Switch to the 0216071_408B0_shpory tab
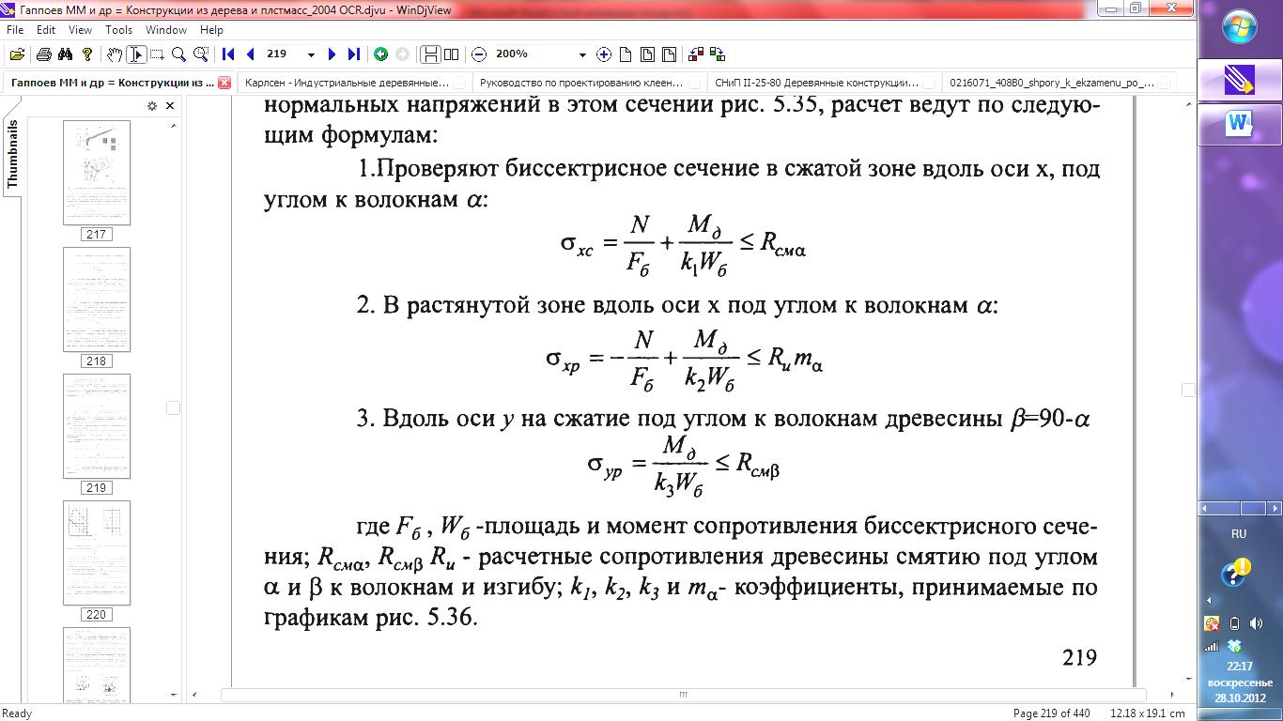The width and height of the screenshot is (1283, 721). pos(1058,83)
